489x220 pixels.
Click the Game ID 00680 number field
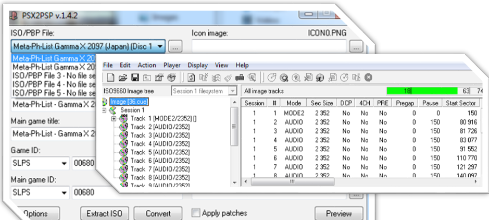[x=85, y=163]
